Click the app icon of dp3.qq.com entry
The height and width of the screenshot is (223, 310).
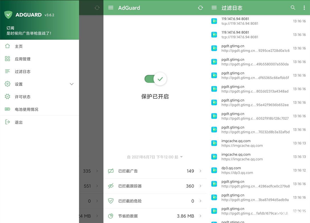pyautogui.click(x=214, y=170)
